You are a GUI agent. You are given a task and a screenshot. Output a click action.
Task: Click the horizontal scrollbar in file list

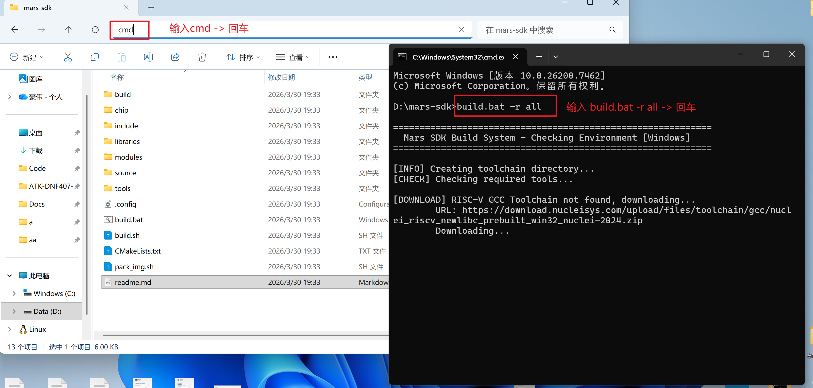click(x=245, y=335)
